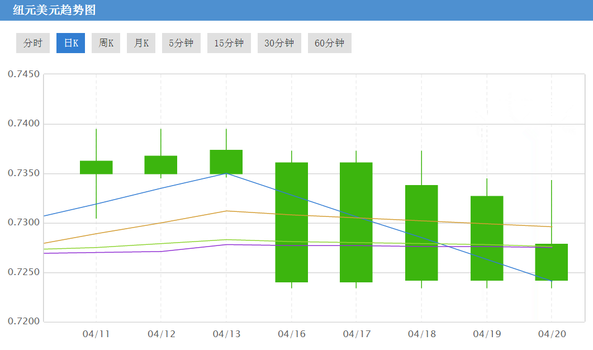Display the 60分钟 interval chart
Viewport: 593px width, 350px height.
click(x=329, y=43)
